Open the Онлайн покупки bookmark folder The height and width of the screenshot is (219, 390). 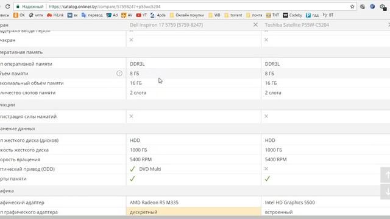[187, 15]
